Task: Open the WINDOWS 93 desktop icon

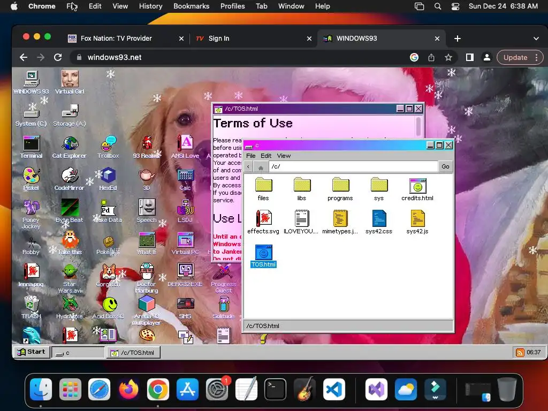Action: click(x=31, y=82)
